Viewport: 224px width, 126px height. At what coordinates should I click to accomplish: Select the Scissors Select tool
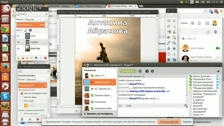pos(174,32)
